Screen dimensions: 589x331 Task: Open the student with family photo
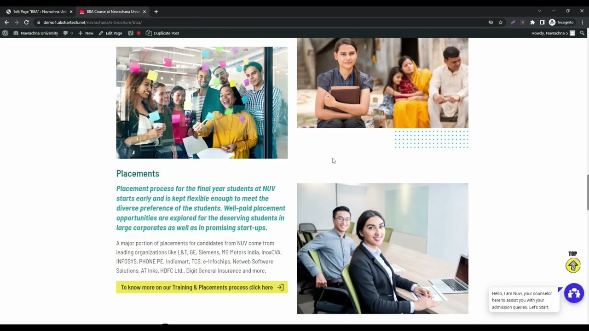[382, 83]
